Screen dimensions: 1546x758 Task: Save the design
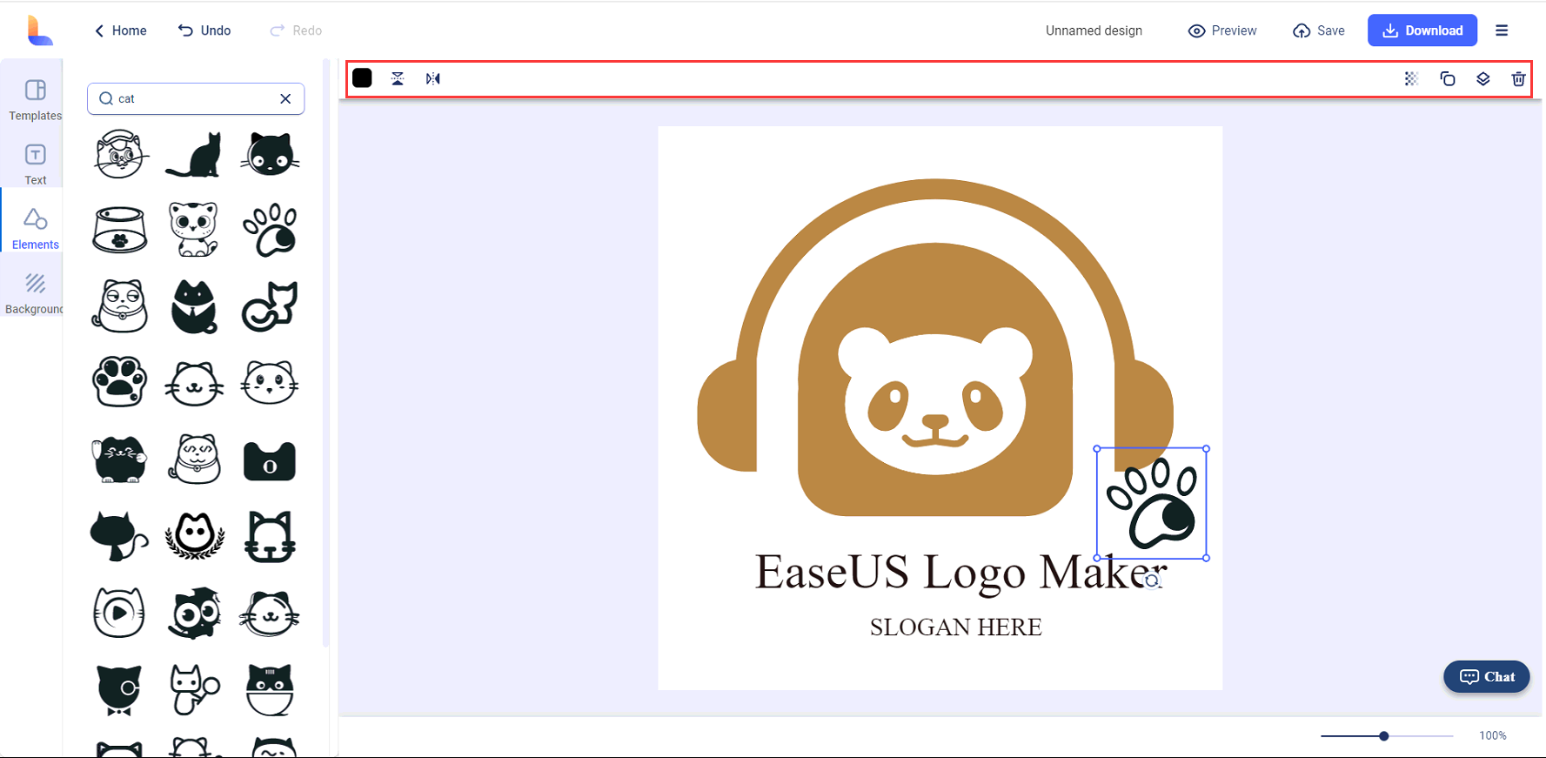tap(1319, 30)
